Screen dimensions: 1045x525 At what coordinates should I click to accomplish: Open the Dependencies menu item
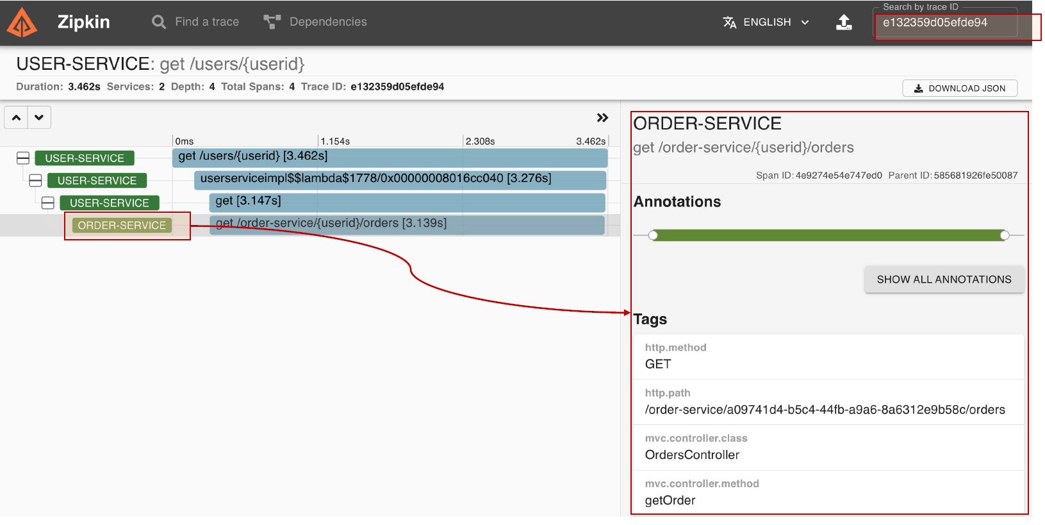(315, 22)
